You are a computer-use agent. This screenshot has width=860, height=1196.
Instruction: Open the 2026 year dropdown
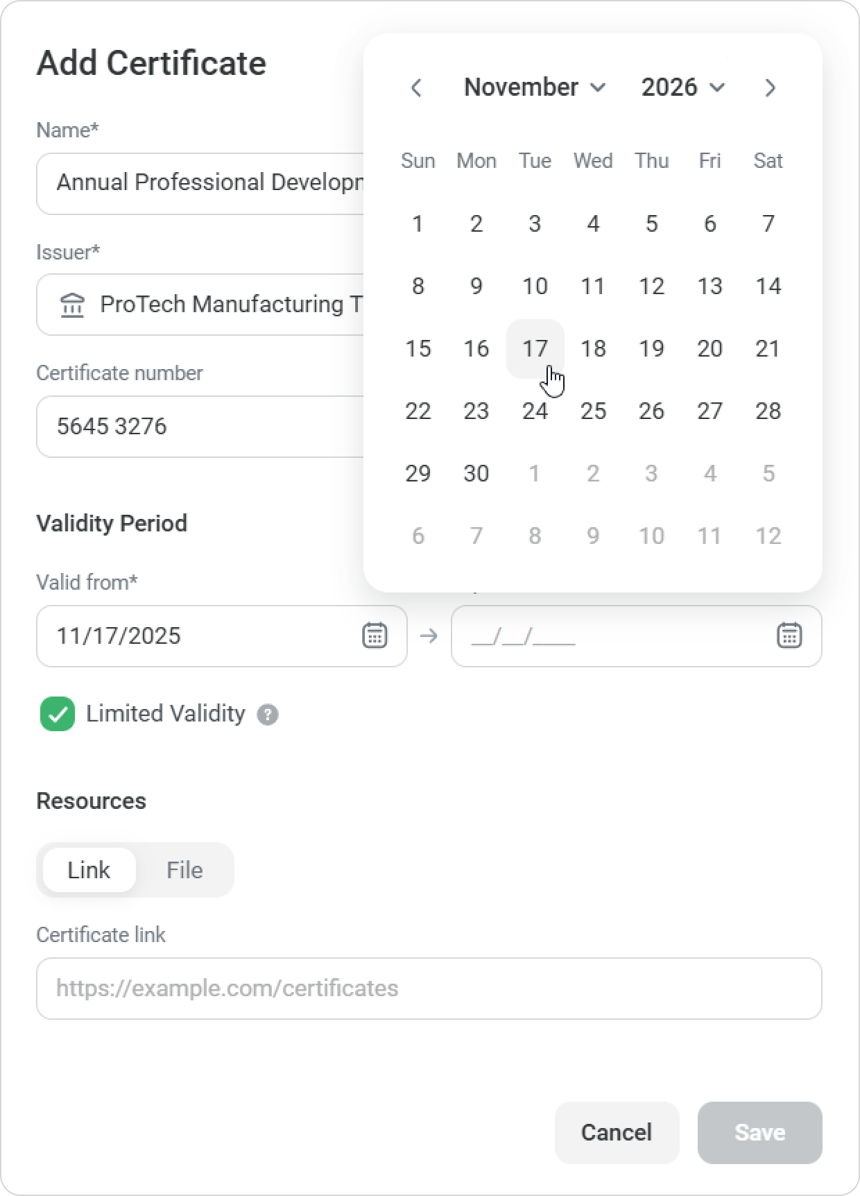pyautogui.click(x=682, y=87)
